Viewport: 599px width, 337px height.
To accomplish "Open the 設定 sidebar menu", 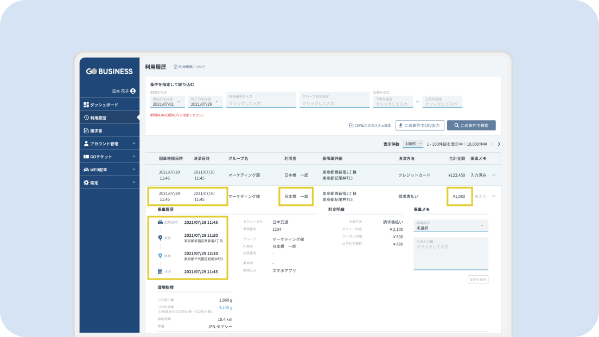I will [109, 183].
